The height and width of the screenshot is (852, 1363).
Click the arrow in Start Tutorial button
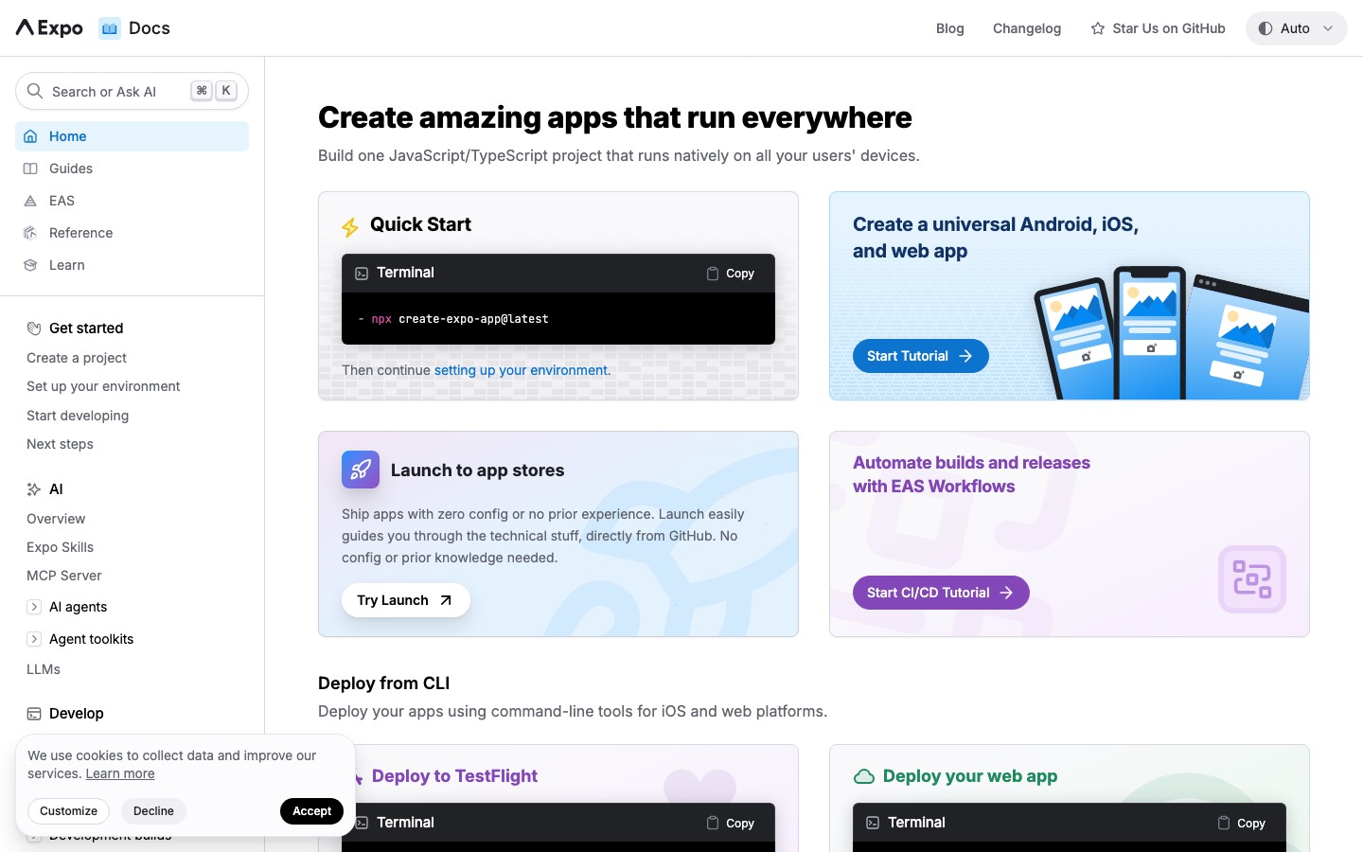click(965, 356)
